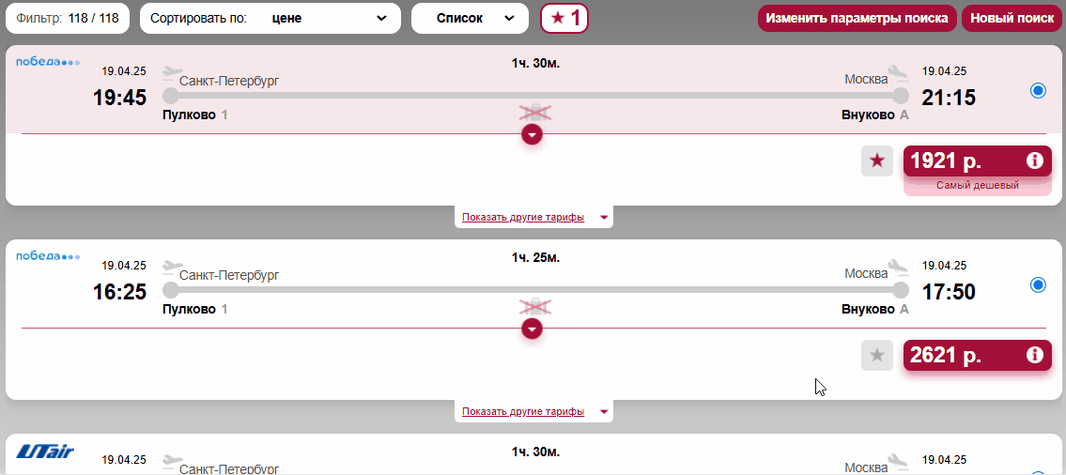Select radio button for 19:45 flight
Screen dimensions: 1066x475
[1038, 90]
